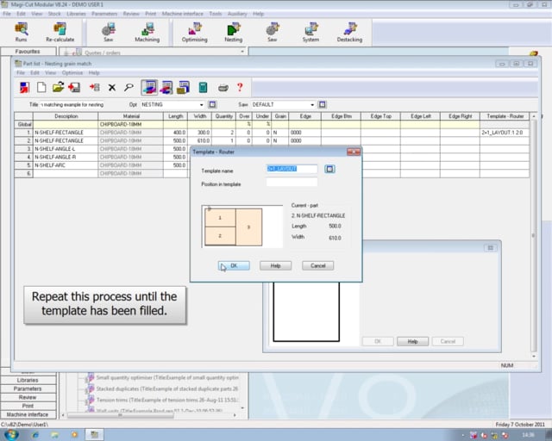Select the Libraries sidebar button
The image size is (552, 441).
click(28, 380)
